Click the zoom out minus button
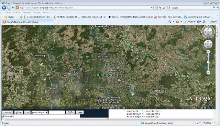Image resolution: width=220 pixels, height=126 pixels. click(208, 72)
